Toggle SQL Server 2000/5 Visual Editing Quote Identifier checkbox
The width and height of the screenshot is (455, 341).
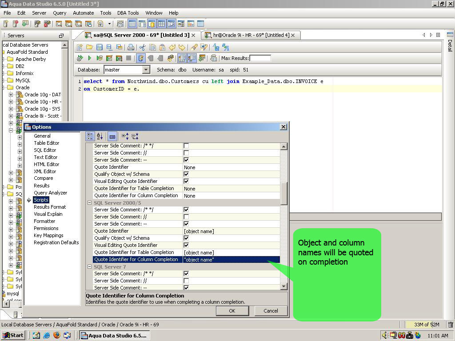186,245
